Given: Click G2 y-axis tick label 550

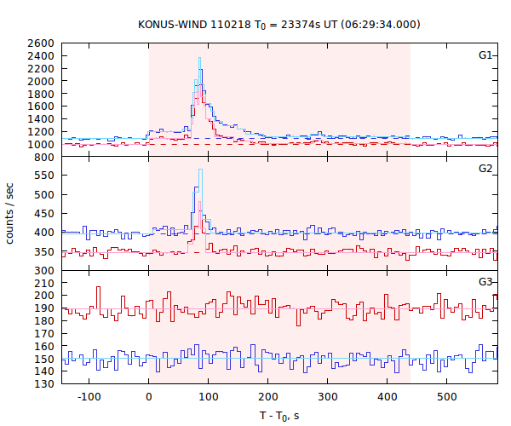Looking at the screenshot, I should coord(44,176).
